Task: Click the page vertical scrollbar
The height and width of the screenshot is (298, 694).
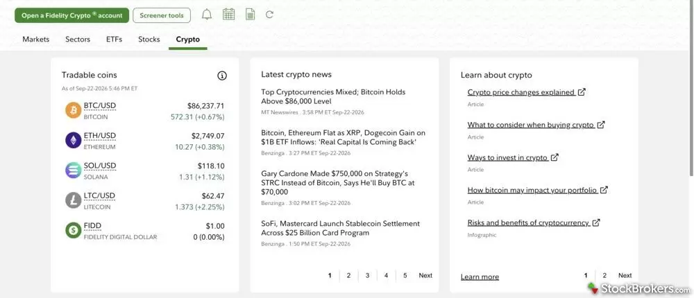Action: 691,89
